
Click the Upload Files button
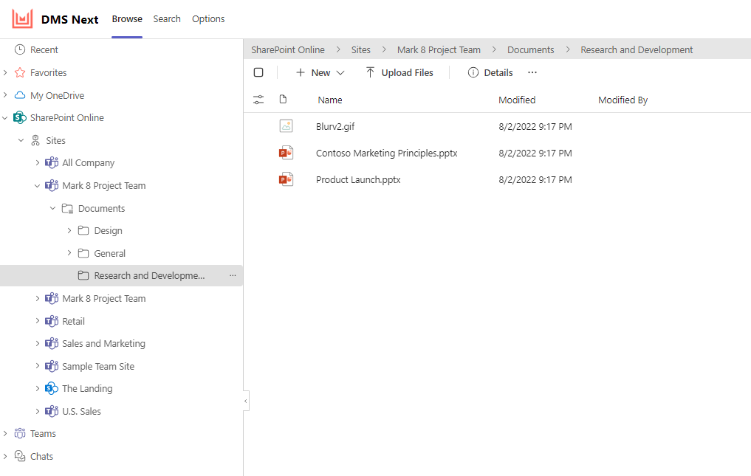(399, 72)
